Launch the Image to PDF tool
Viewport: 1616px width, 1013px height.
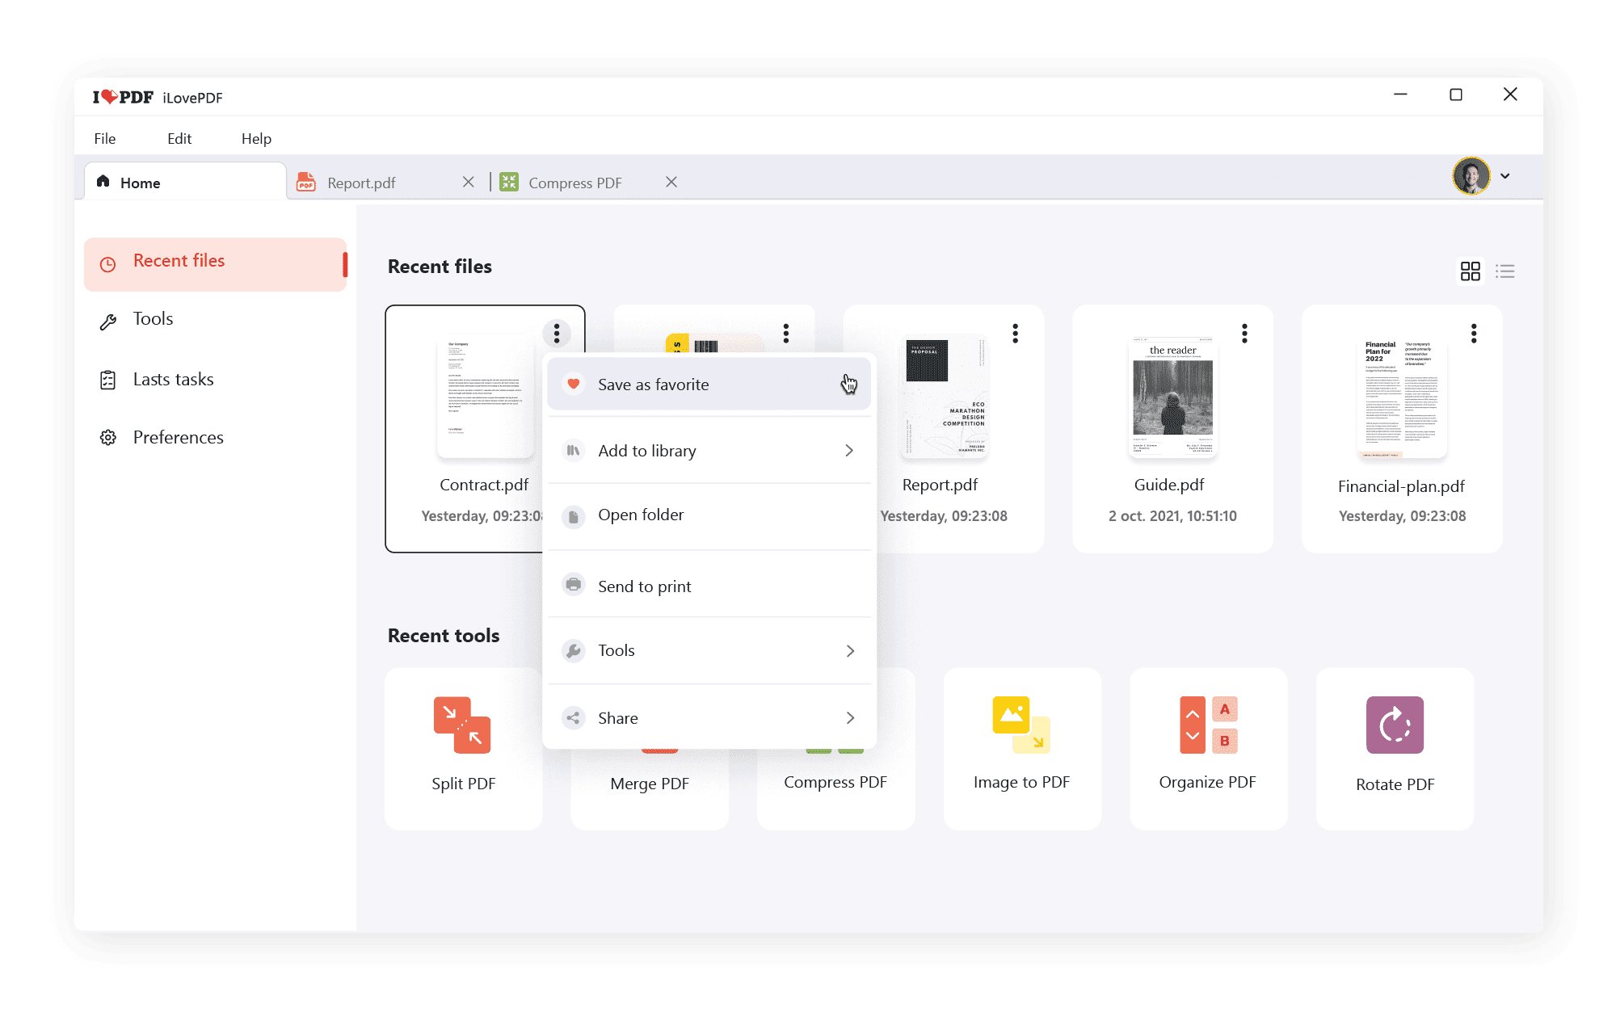click(1021, 725)
